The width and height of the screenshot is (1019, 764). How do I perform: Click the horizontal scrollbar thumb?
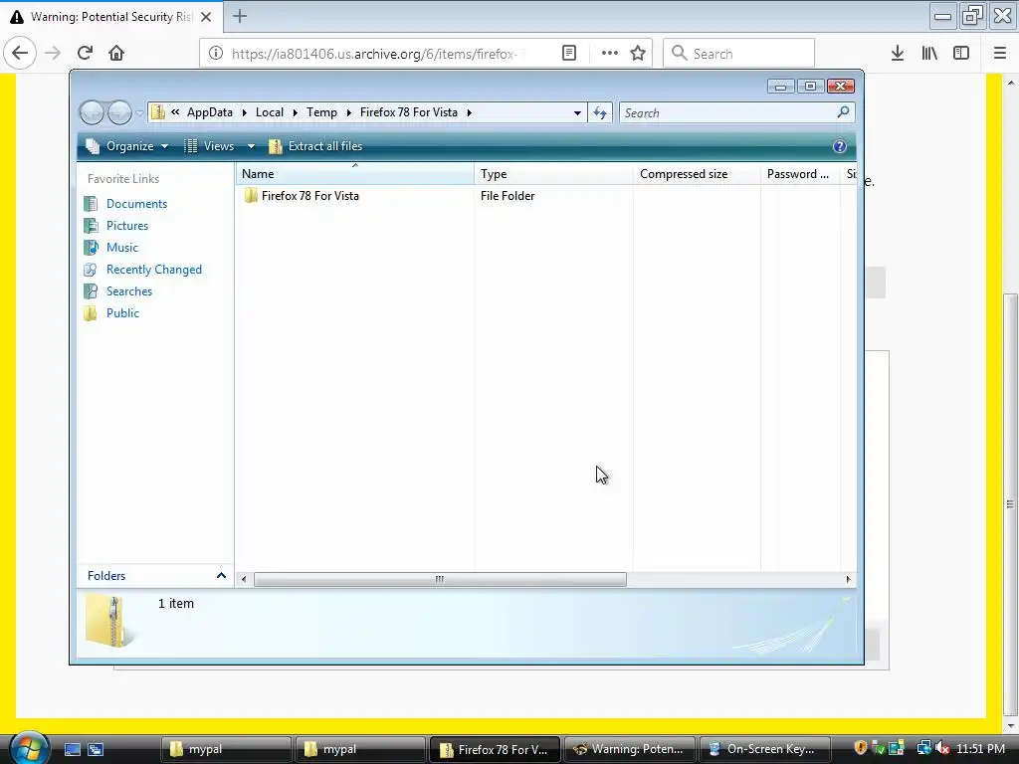440,580
